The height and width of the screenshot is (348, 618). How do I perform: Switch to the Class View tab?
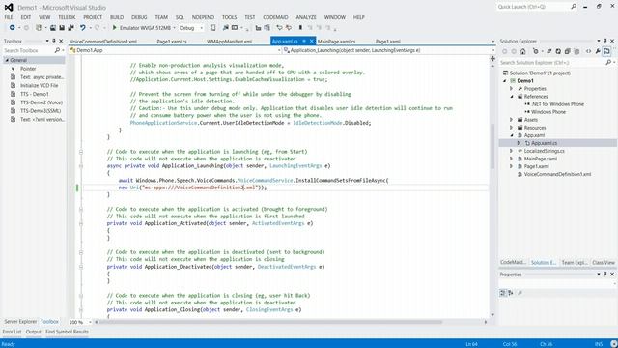coord(604,262)
